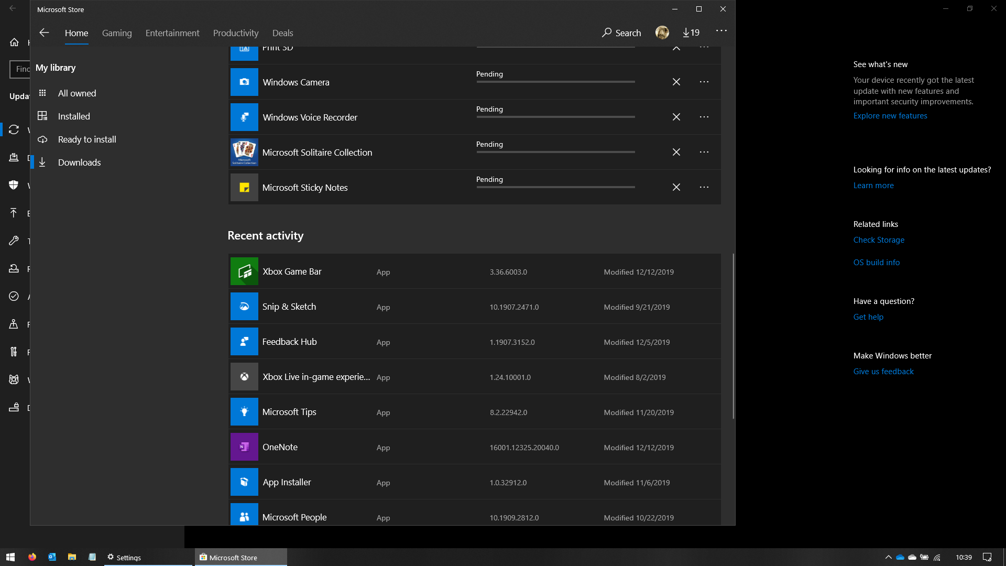This screenshot has width=1006, height=566.
Task: Click Explore new features link in Settings
Action: coord(890,116)
